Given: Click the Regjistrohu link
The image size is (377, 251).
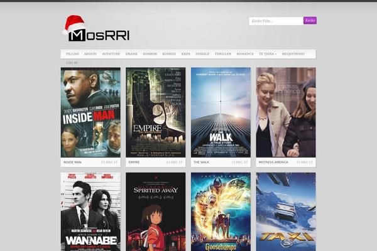Looking at the screenshot, I should pyautogui.click(x=293, y=54).
